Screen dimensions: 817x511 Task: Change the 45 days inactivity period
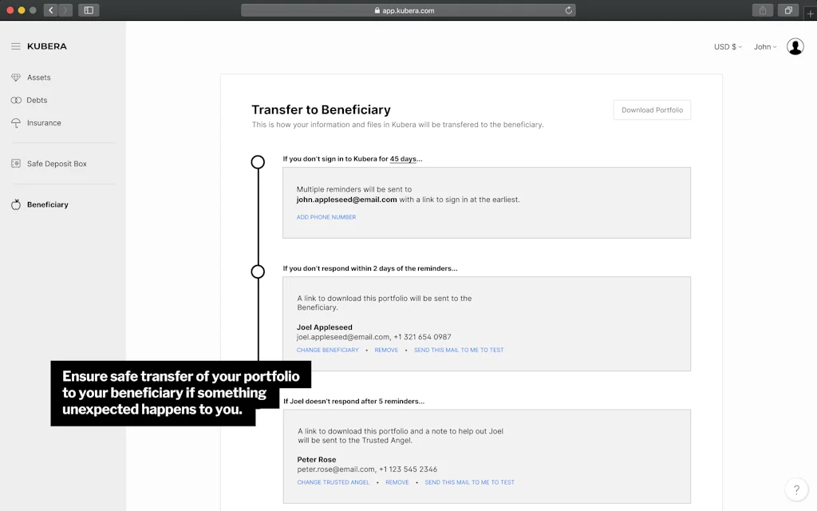tap(403, 159)
